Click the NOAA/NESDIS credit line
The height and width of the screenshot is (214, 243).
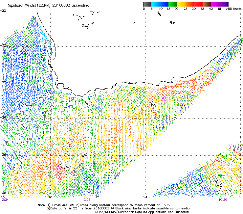pyautogui.click(x=142, y=212)
